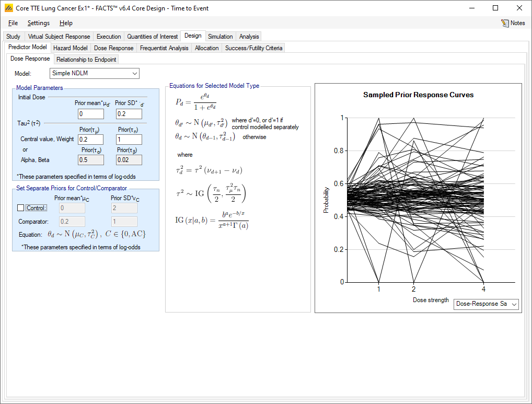This screenshot has height=404, width=532.
Task: Open the Model type dropdown
Action: tap(95, 74)
